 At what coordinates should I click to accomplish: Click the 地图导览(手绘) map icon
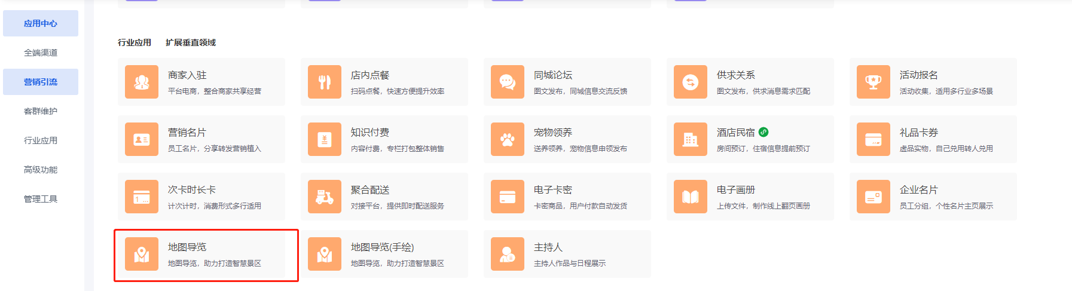(x=325, y=254)
